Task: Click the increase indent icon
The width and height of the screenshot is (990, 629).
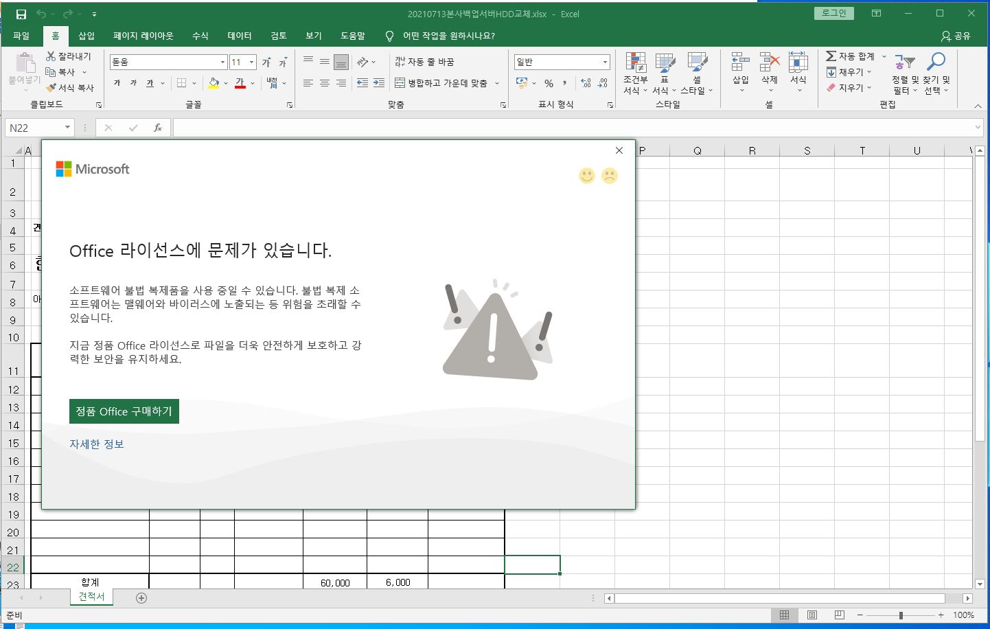Action: coord(379,83)
